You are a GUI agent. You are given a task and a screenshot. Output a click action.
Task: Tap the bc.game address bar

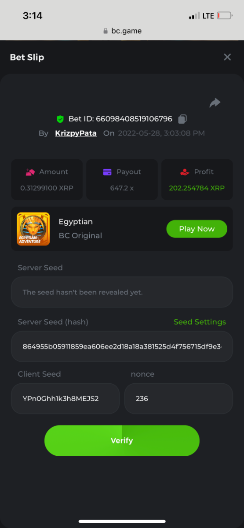[122, 31]
